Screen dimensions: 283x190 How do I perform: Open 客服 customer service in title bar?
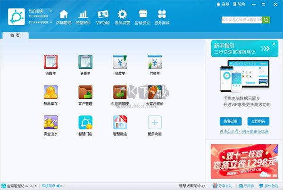pos(223,4)
